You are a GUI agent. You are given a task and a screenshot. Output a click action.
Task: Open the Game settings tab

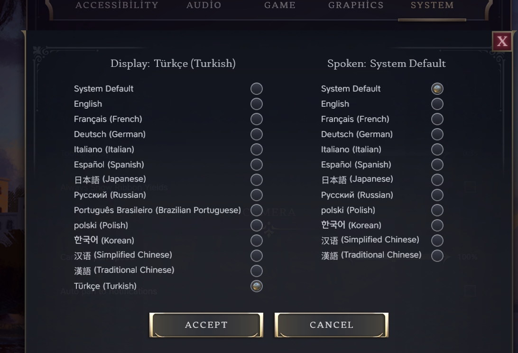pyautogui.click(x=280, y=6)
